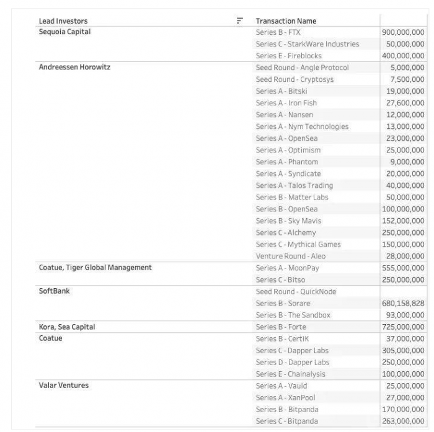Select the Andreessen Horowitz investor row

[x=74, y=68]
